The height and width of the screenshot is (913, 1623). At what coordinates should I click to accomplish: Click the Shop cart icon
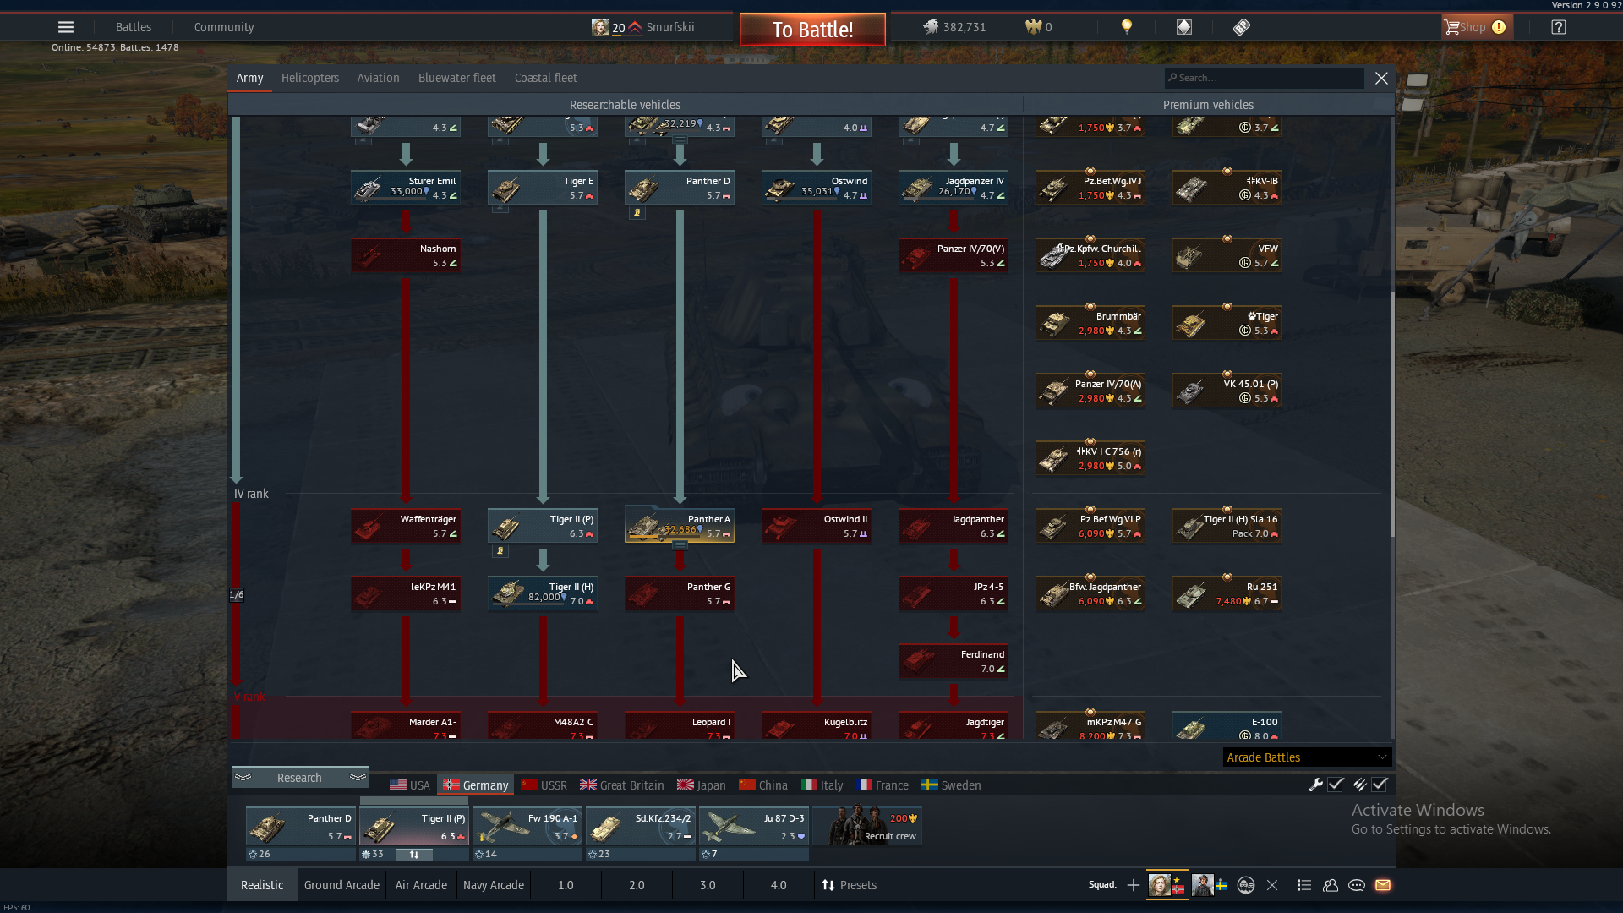click(x=1452, y=27)
